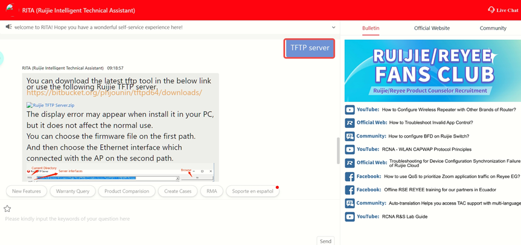Open Offline RSE REYEE training in Ecuador
Viewport: 521px width, 245px height.
click(x=440, y=190)
